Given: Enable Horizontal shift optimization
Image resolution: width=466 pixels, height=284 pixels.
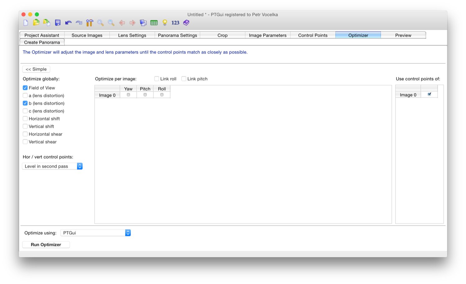Looking at the screenshot, I should coord(25,119).
